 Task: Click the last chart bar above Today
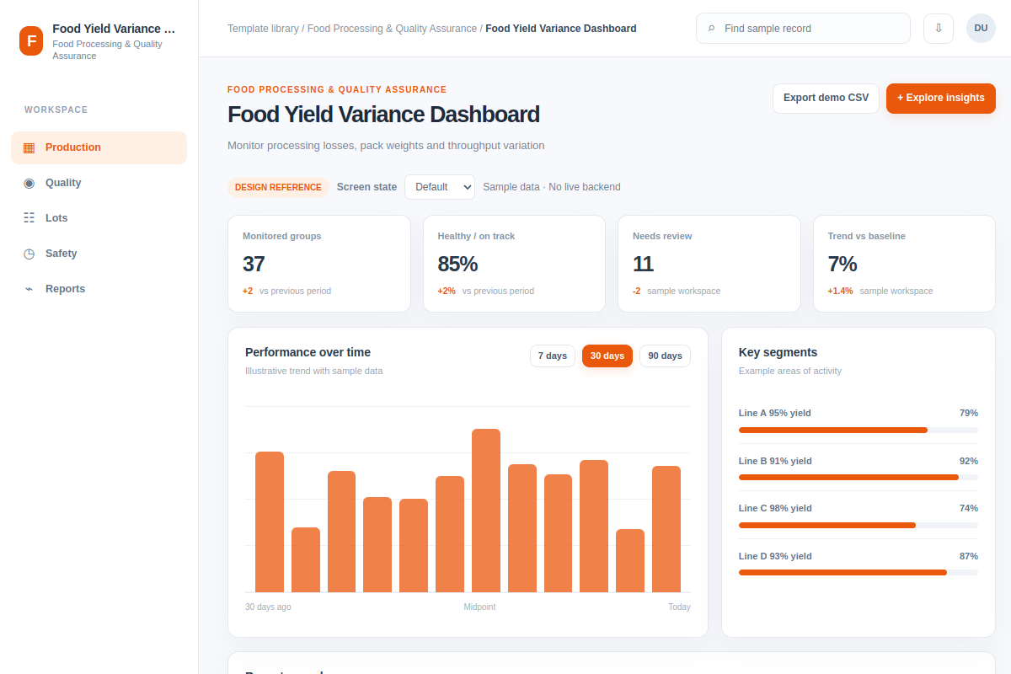click(666, 529)
